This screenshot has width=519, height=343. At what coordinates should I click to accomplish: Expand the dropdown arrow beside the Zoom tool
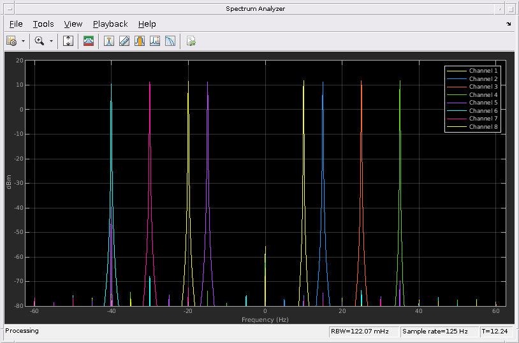pyautogui.click(x=52, y=41)
